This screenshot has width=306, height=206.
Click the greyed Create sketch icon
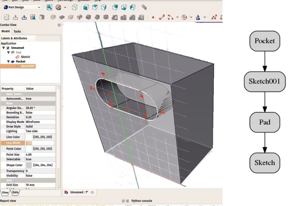click(x=7, y=17)
